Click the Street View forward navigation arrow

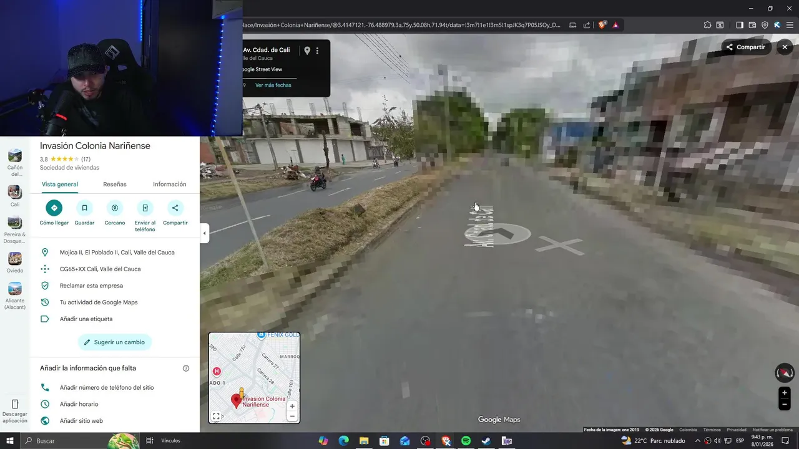click(x=498, y=234)
